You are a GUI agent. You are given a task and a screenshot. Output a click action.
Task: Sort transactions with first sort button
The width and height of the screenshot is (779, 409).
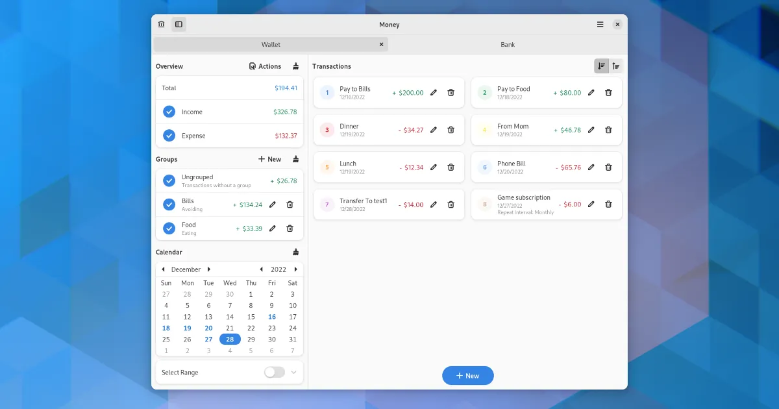coord(601,66)
